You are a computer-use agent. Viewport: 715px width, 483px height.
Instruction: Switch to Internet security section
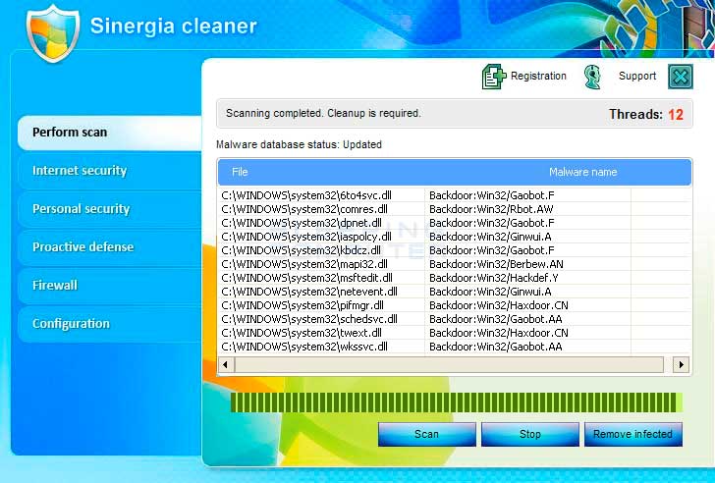click(x=108, y=171)
